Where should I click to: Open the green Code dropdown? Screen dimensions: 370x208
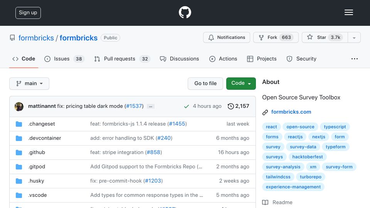[241, 84]
